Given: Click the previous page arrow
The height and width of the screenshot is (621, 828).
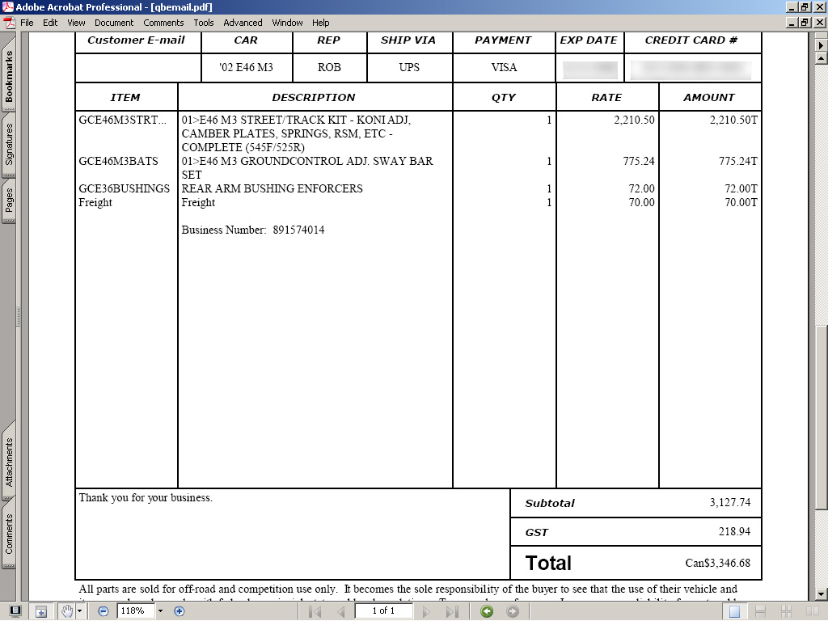Looking at the screenshot, I should (341, 611).
